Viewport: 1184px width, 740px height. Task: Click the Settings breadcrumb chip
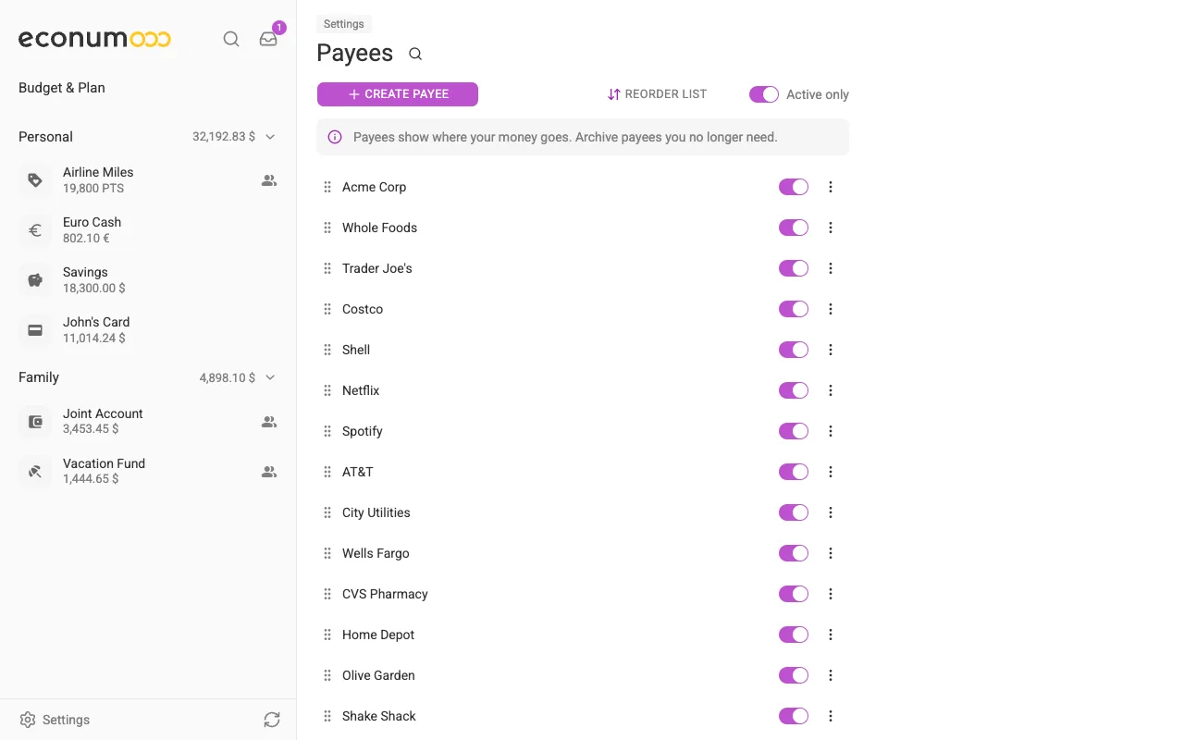344,24
